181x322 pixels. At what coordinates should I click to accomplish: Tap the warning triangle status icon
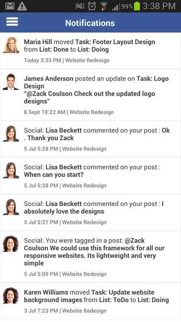(22, 6)
